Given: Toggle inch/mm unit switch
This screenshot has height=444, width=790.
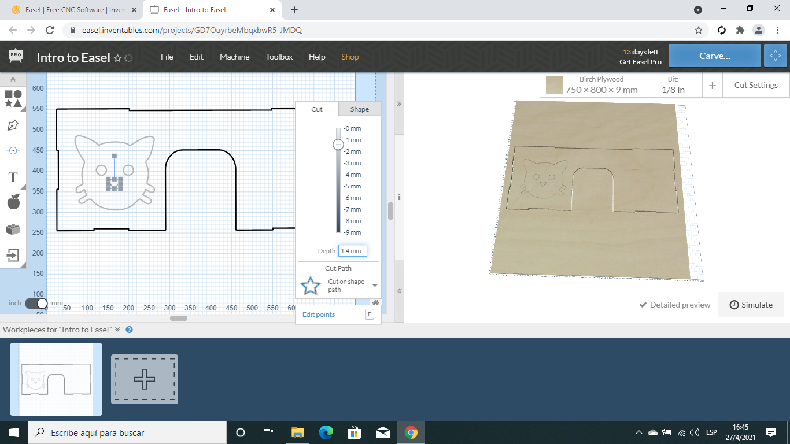Looking at the screenshot, I should point(36,303).
